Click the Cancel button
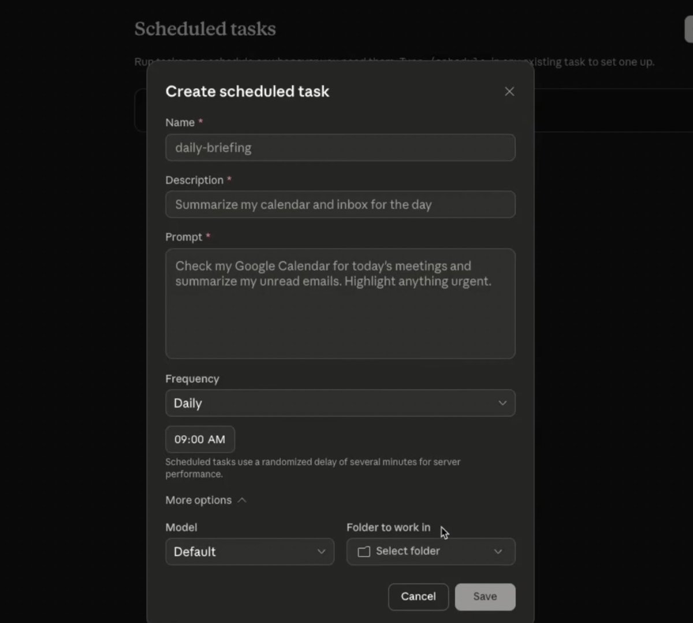 [418, 596]
